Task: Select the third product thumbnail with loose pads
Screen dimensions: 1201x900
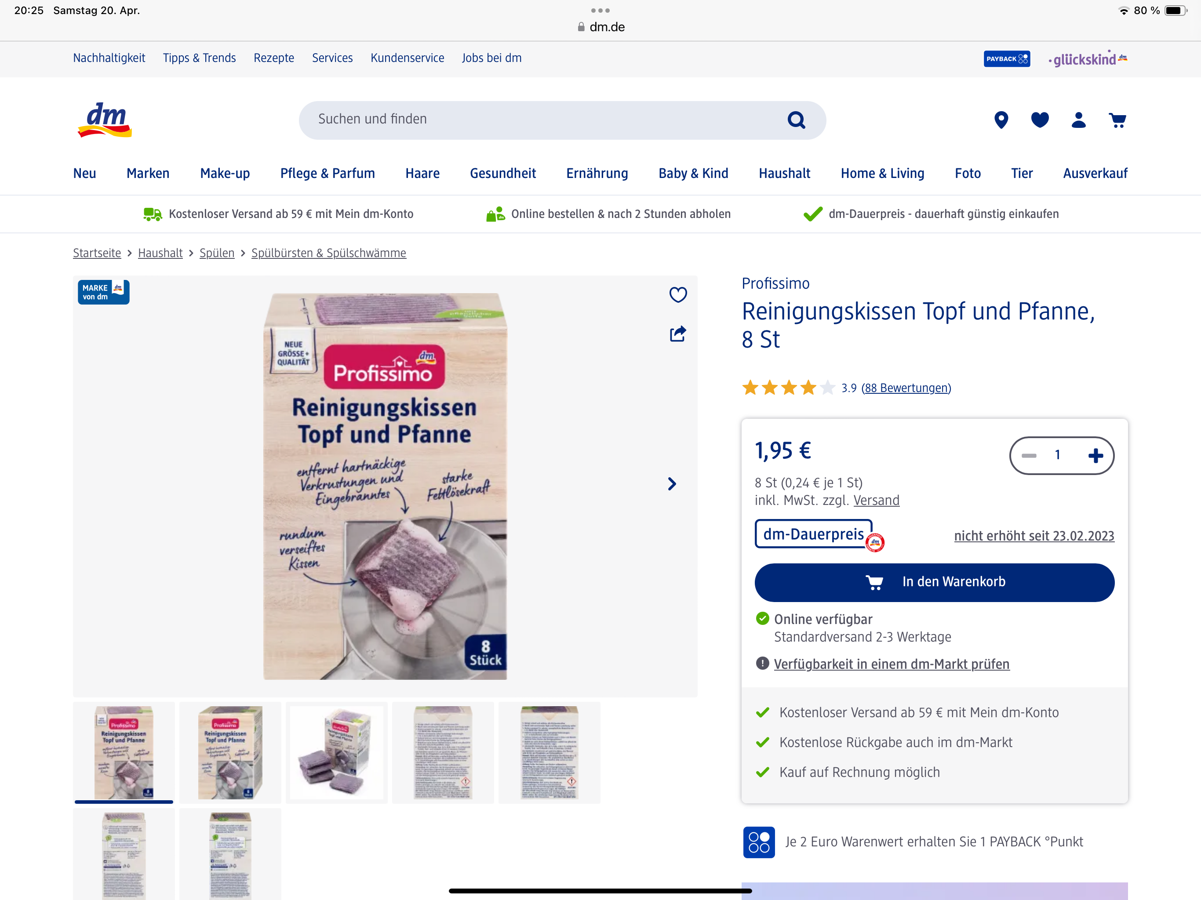Action: coord(336,752)
